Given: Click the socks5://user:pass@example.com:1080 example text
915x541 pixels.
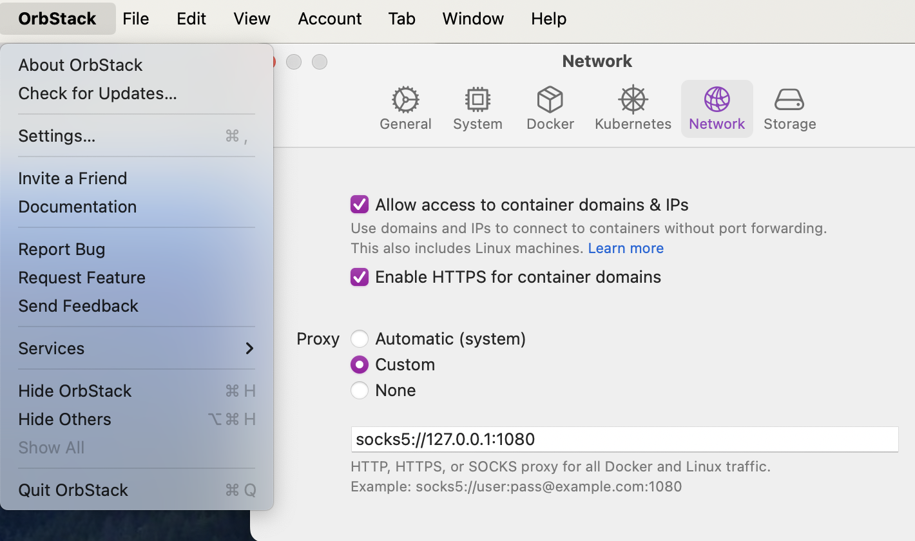Looking at the screenshot, I should point(549,486).
